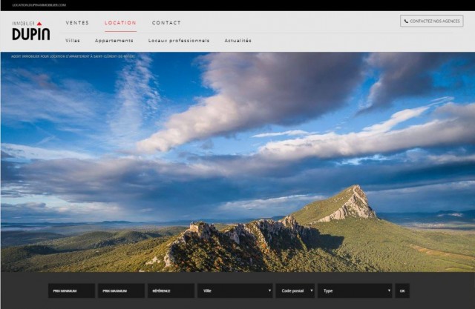475x309 pixels.
Task: Click the Dupin Immobilier logo
Action: coord(31,31)
